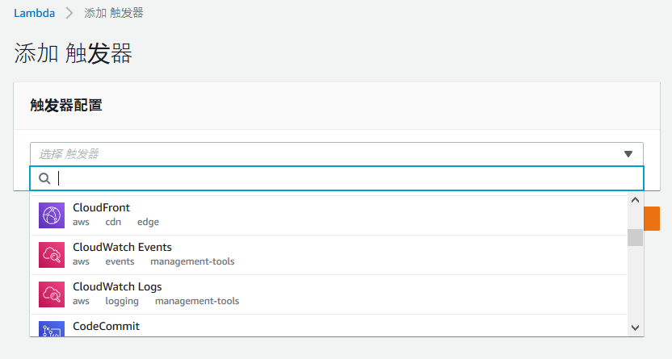Click the scroll down arrow in list
Image resolution: width=672 pixels, height=359 pixels.
[635, 328]
